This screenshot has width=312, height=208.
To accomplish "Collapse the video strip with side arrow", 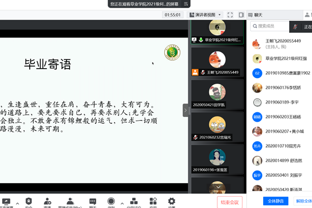I will coord(185,110).
